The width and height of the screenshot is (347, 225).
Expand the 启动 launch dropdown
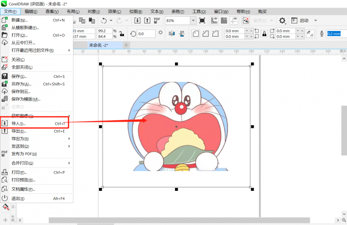(x=315, y=20)
